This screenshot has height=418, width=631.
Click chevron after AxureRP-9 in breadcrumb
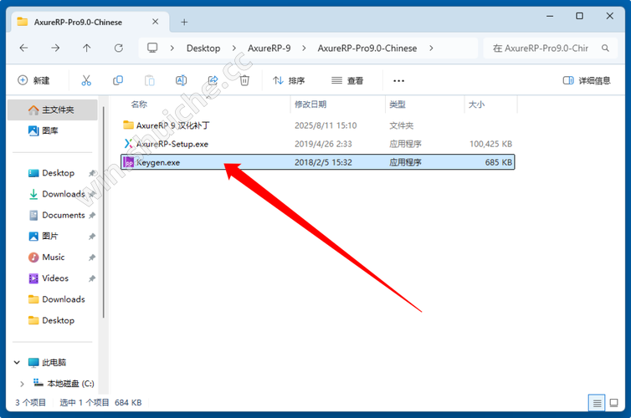pos(304,48)
